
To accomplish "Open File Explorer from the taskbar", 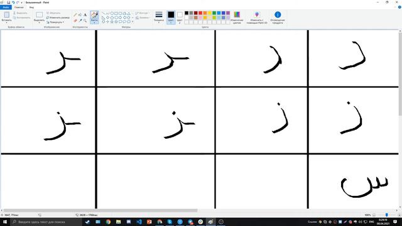I will 118,222.
